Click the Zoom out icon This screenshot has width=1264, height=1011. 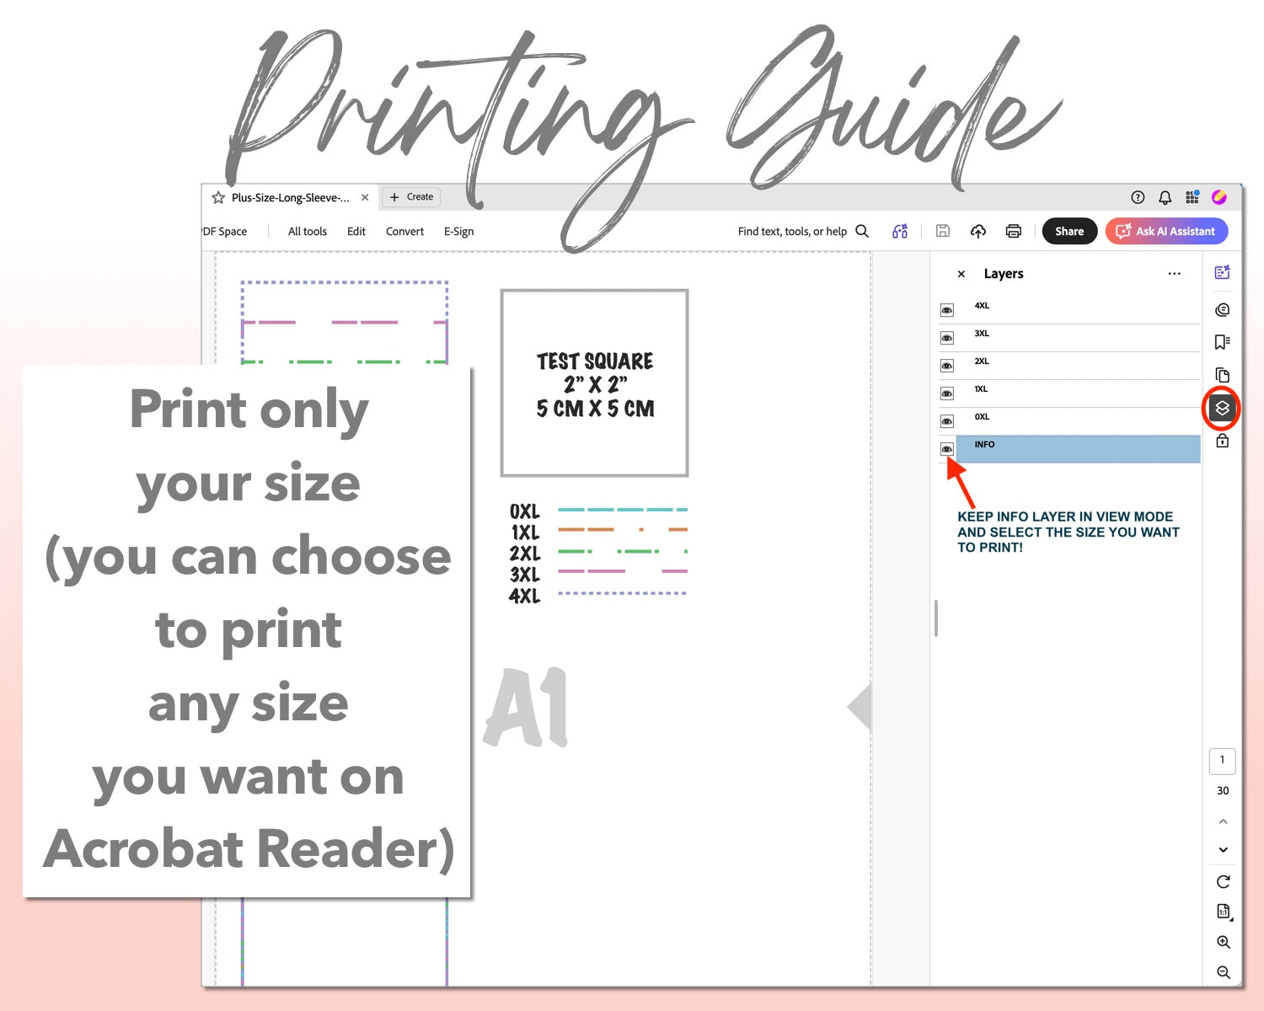[x=1224, y=971]
